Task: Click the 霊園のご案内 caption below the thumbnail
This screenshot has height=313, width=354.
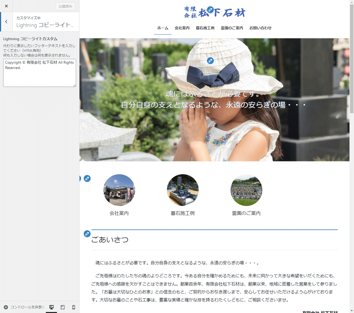Action: (x=246, y=213)
